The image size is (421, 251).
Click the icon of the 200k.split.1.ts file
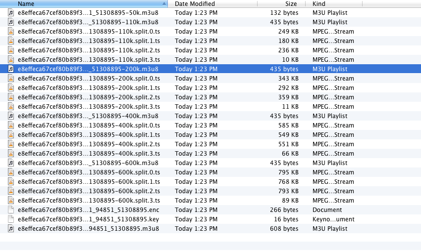pos(11,88)
